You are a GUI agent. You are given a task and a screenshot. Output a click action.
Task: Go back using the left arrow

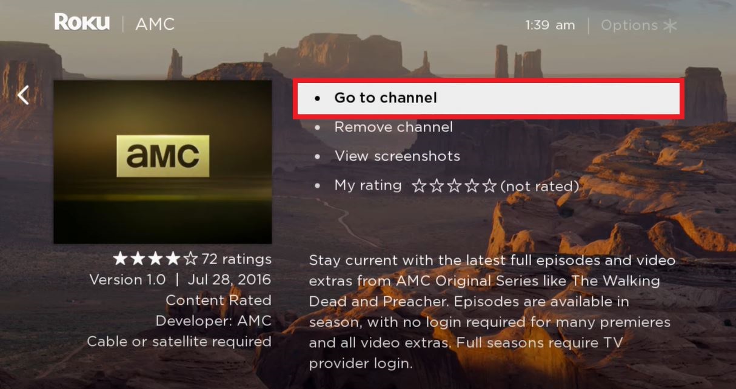tap(24, 95)
